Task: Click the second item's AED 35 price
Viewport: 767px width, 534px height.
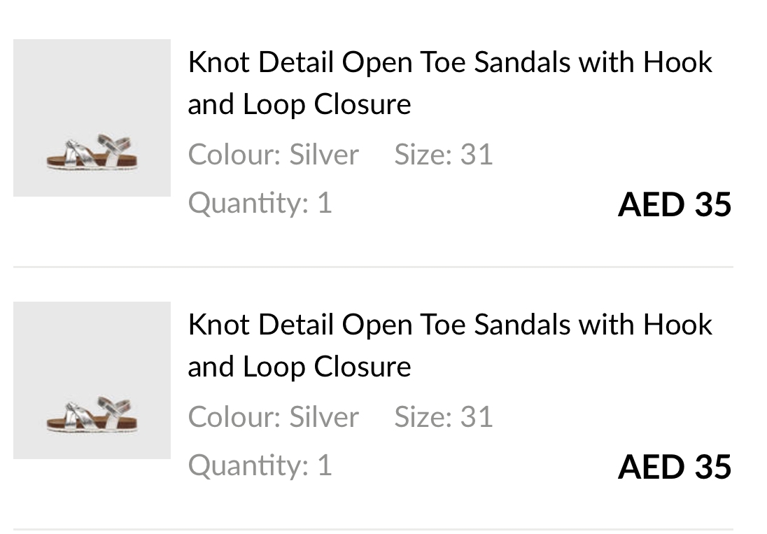Action: [675, 467]
